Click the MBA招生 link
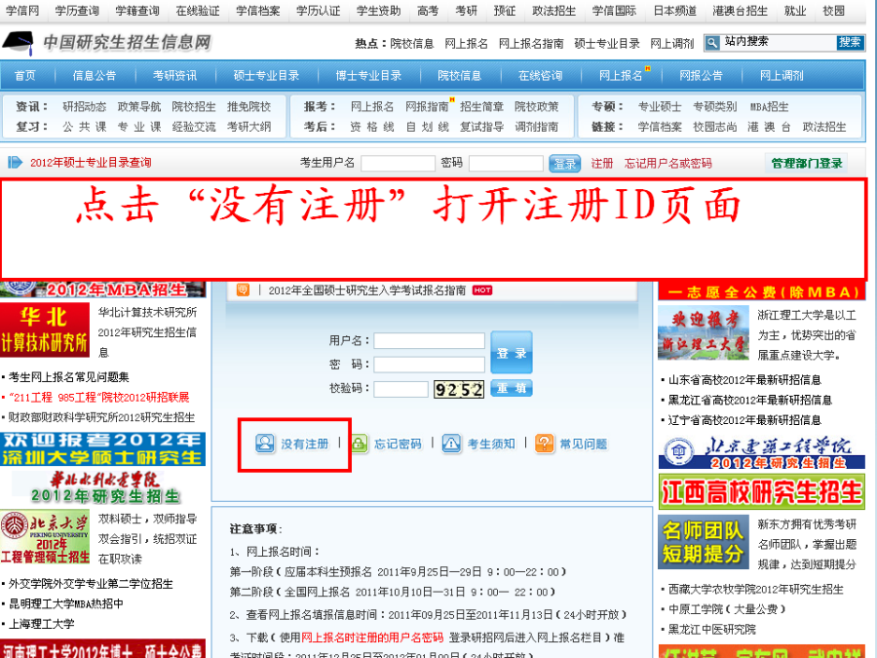The width and height of the screenshot is (877, 658). (x=770, y=106)
